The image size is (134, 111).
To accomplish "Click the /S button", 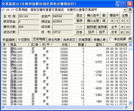I will 127,27.
